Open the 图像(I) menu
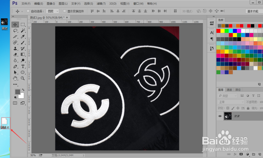This screenshot has height=158, width=263. [x=51, y=3]
